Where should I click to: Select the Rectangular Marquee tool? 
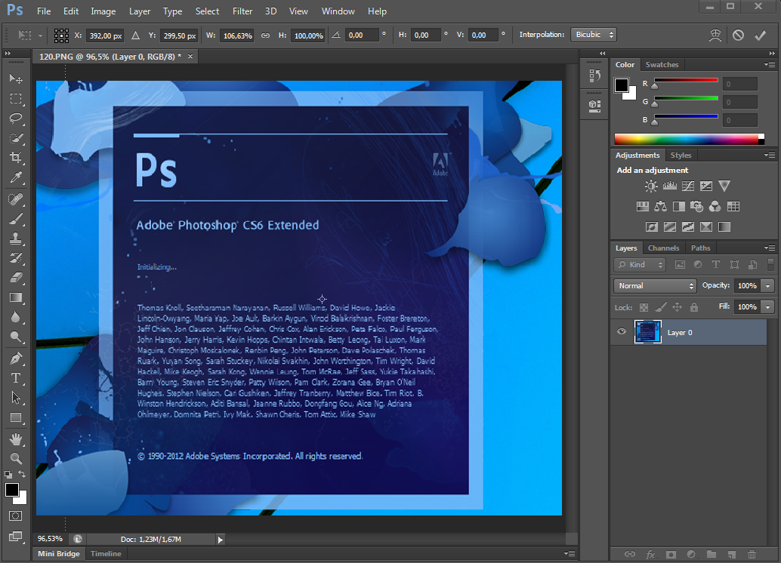click(16, 99)
